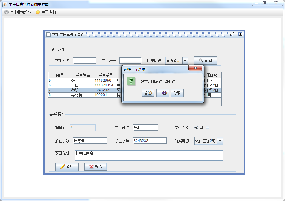Click the 学生姓名 table column header
Image resolution: width=285 pixels, height=201 pixels.
point(82,75)
